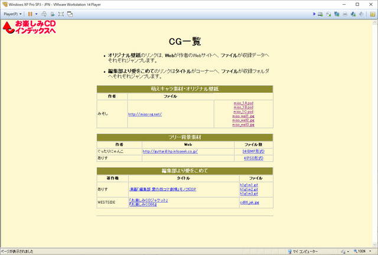The width and height of the screenshot is (378, 255).
Task: Click the greyed-out audio device icon
Action: tap(361, 14)
